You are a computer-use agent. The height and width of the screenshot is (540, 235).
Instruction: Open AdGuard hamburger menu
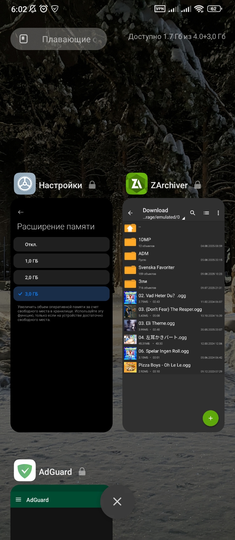[19, 500]
